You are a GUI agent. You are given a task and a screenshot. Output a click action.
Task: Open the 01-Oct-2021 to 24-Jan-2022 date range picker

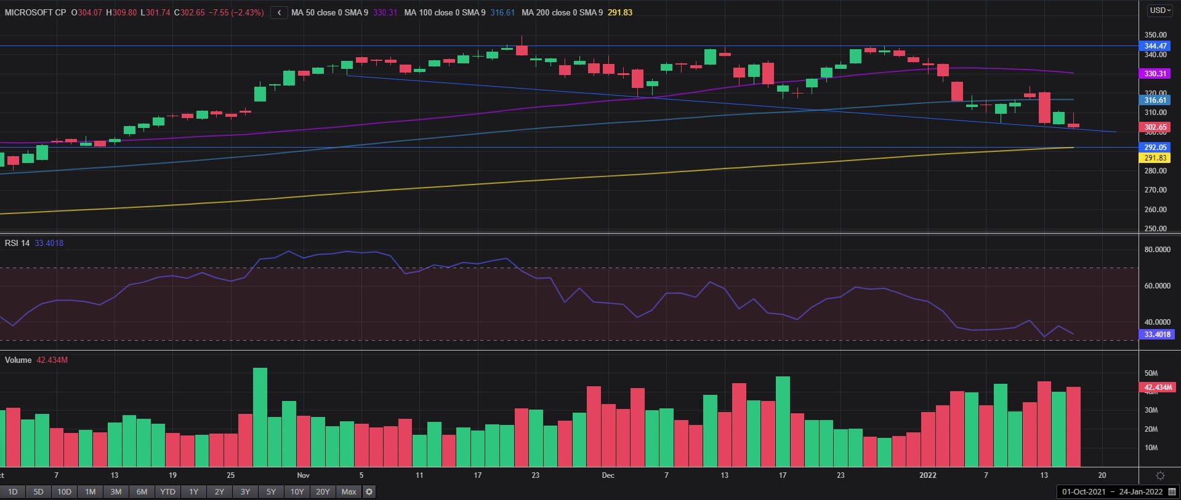click(1112, 491)
